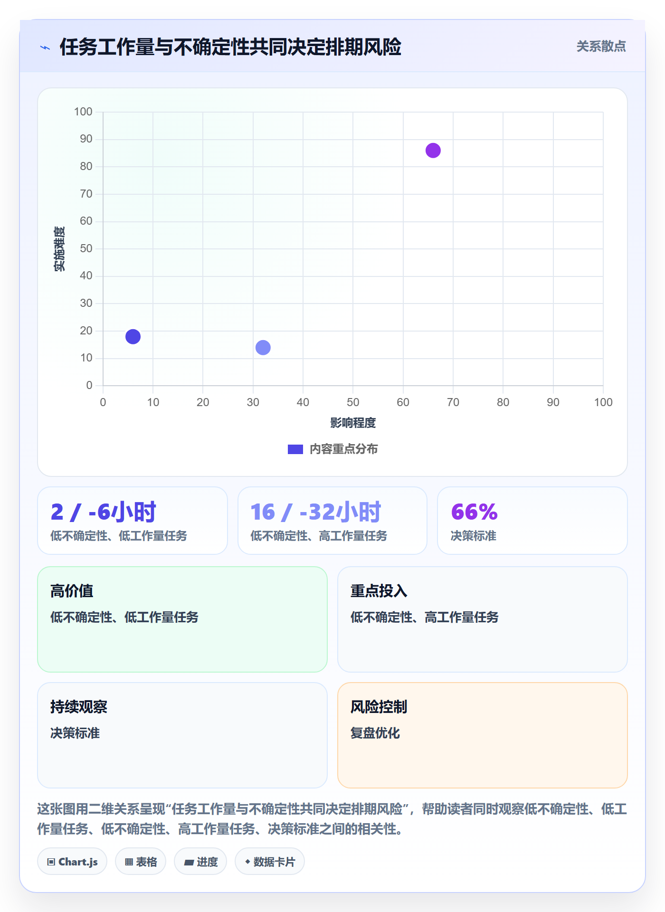
Task: Click the square icon in the Chart.js chip
Action: (51, 862)
